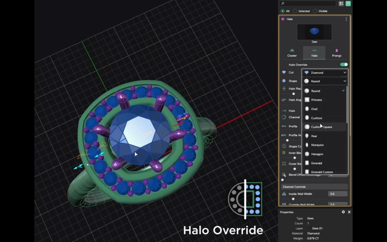Choose the Oval shape entry
The height and width of the screenshot is (242, 387).
[314, 109]
